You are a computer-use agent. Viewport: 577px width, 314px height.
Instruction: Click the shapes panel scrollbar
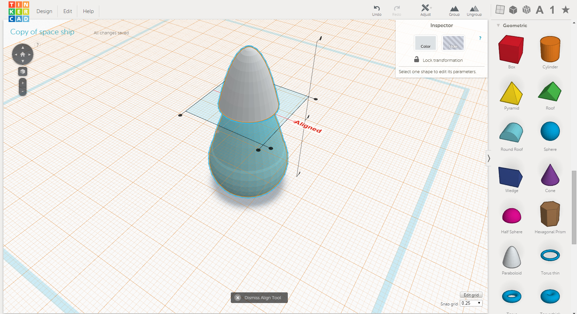pos(574,207)
